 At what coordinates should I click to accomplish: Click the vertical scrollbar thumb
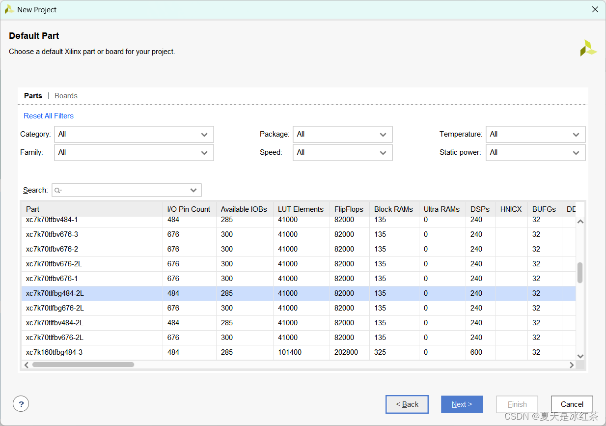point(580,273)
